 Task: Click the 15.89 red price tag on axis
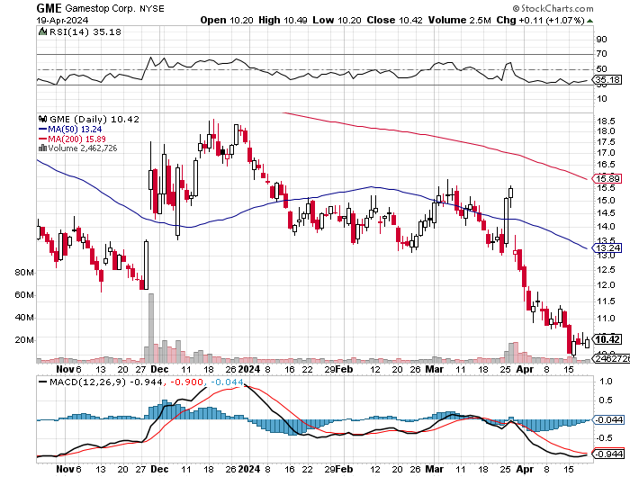[607, 178]
